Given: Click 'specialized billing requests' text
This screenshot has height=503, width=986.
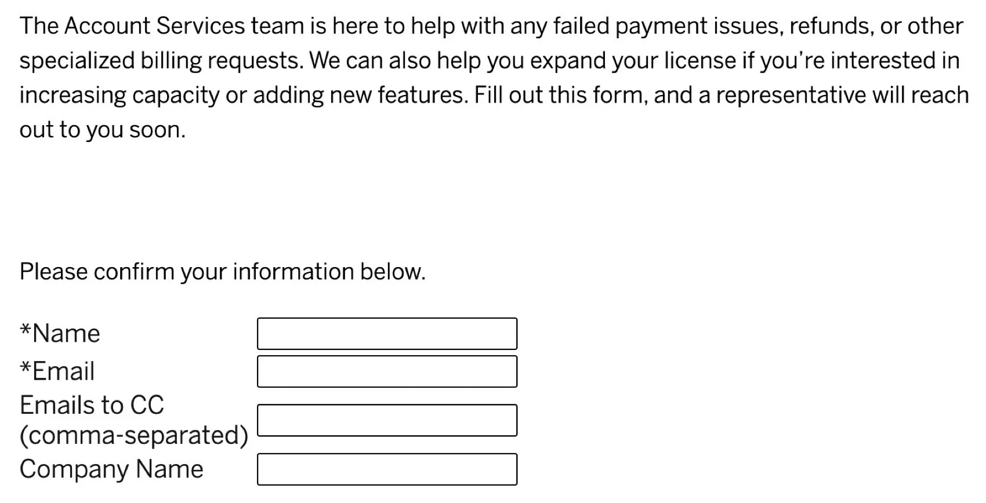Looking at the screenshot, I should pyautogui.click(x=161, y=61).
